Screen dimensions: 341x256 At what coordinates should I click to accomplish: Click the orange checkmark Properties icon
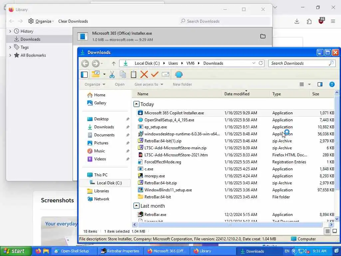click(x=155, y=74)
